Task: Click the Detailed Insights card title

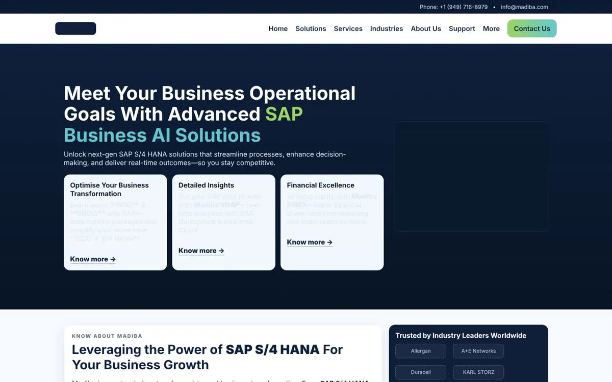Action: point(206,185)
